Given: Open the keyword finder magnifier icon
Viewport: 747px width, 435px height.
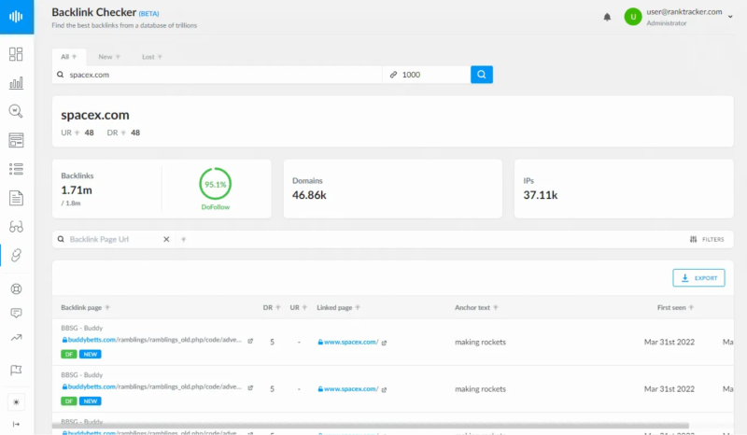Looking at the screenshot, I should pyautogui.click(x=16, y=111).
